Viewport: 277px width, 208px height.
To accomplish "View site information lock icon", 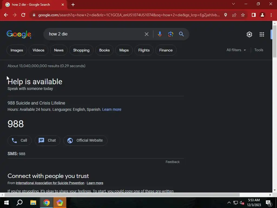I will [x=34, y=15].
